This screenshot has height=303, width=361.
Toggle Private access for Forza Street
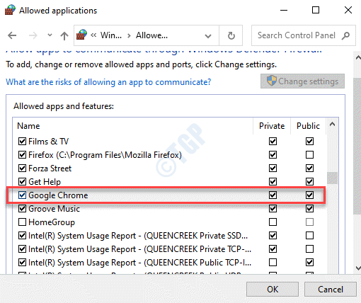pos(273,168)
